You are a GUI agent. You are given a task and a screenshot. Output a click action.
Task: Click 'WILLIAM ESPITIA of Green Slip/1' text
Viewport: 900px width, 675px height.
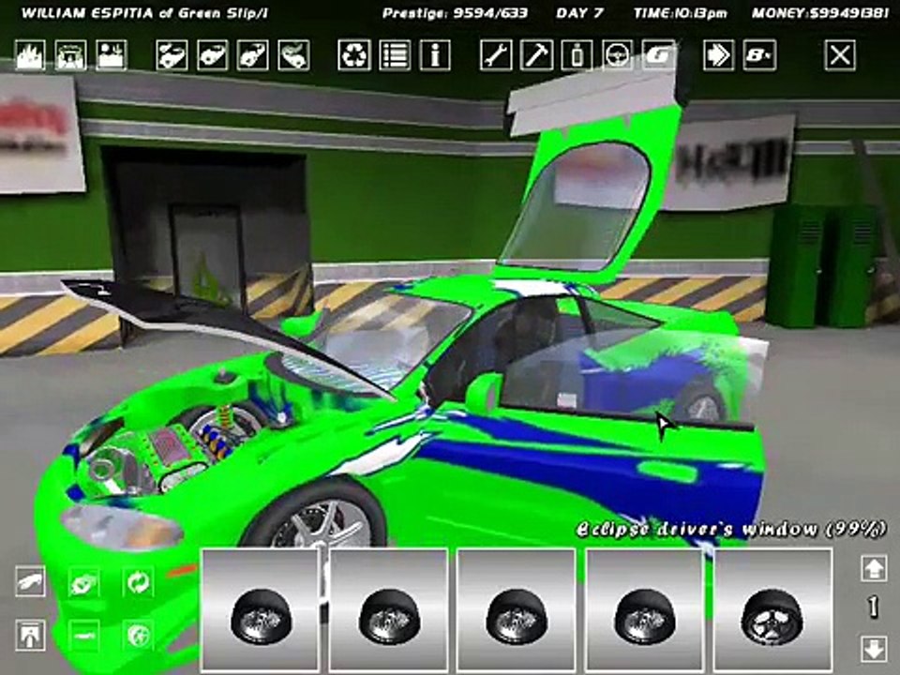(144, 13)
